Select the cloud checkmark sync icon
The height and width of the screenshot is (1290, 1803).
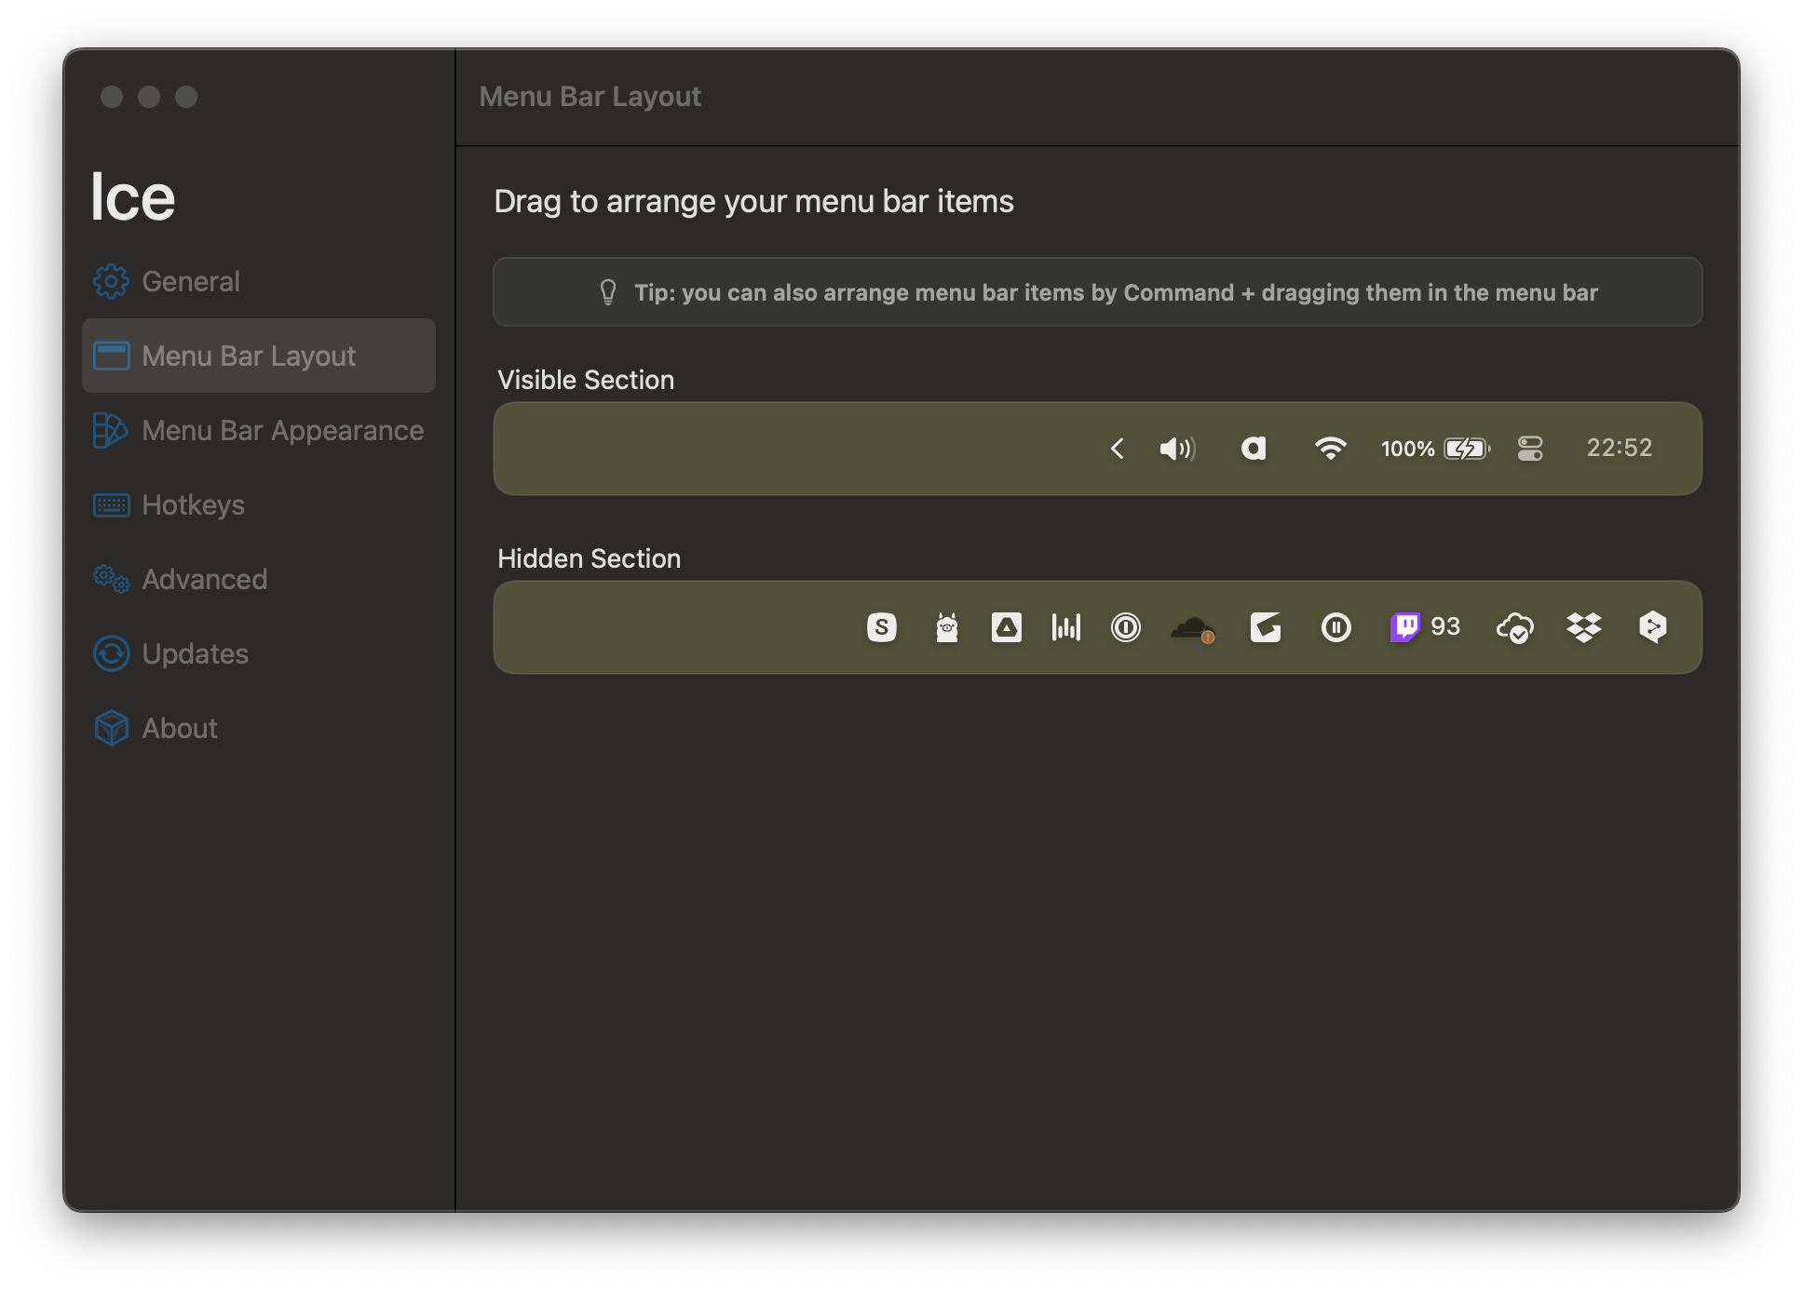1514,629
